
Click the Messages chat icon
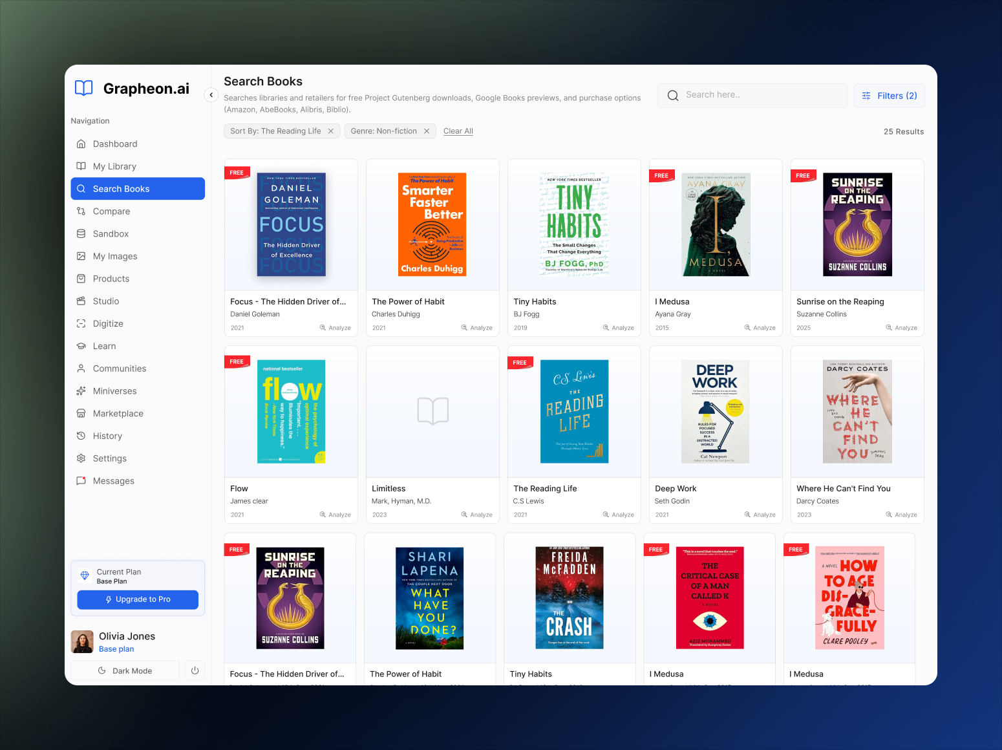(x=81, y=481)
